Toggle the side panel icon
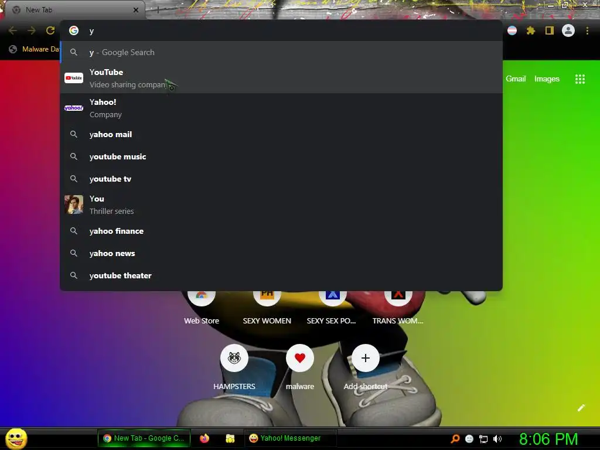 [x=550, y=30]
